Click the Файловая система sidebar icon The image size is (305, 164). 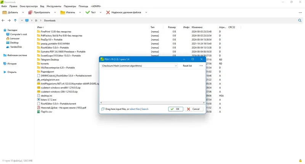point(5,55)
